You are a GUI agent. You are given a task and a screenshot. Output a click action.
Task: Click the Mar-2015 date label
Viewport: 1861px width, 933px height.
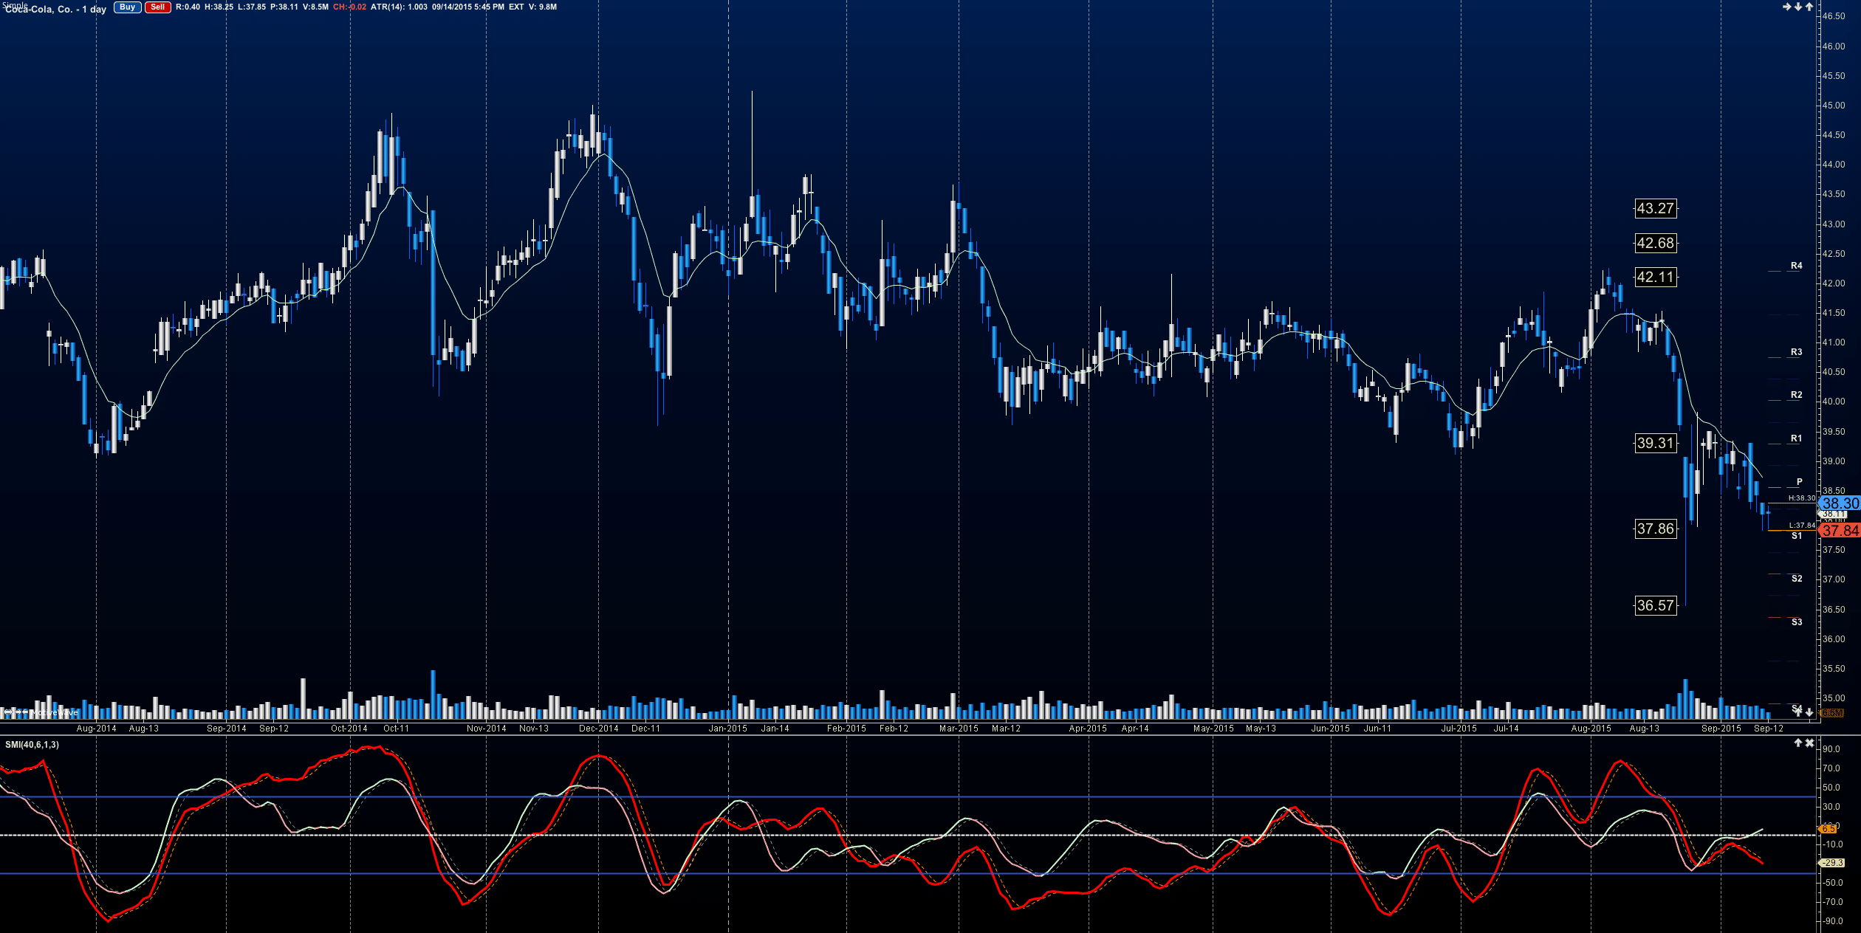[959, 729]
